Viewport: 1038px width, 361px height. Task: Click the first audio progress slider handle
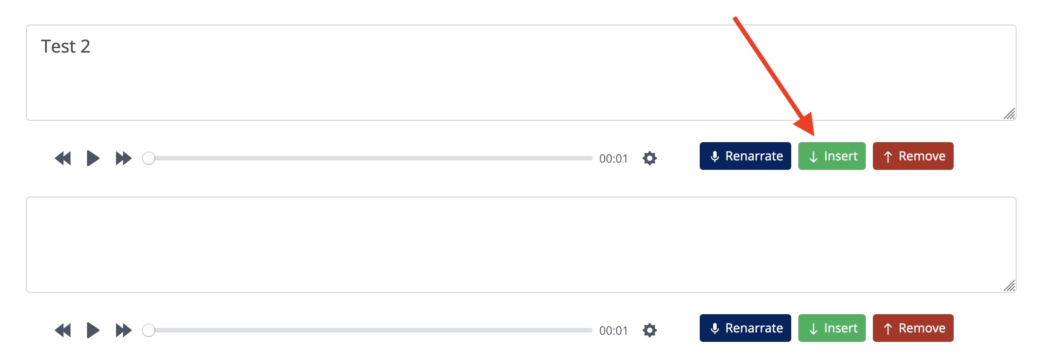point(149,158)
